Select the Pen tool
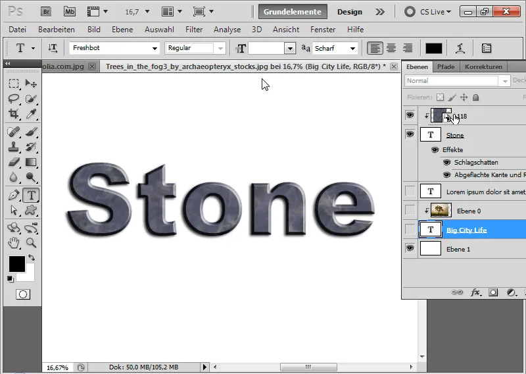 [14, 195]
